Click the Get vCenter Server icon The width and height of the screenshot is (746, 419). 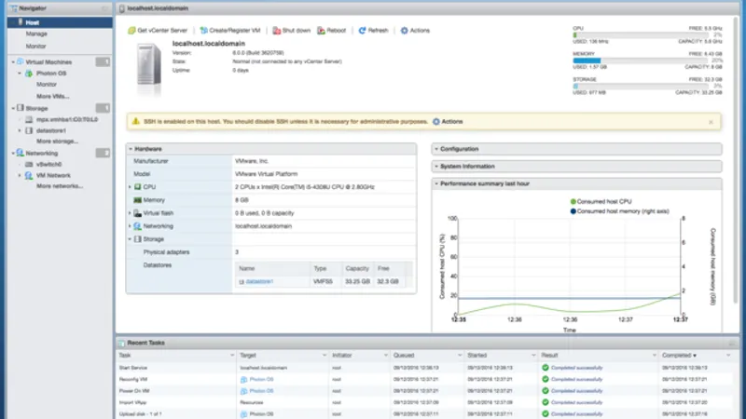click(131, 31)
